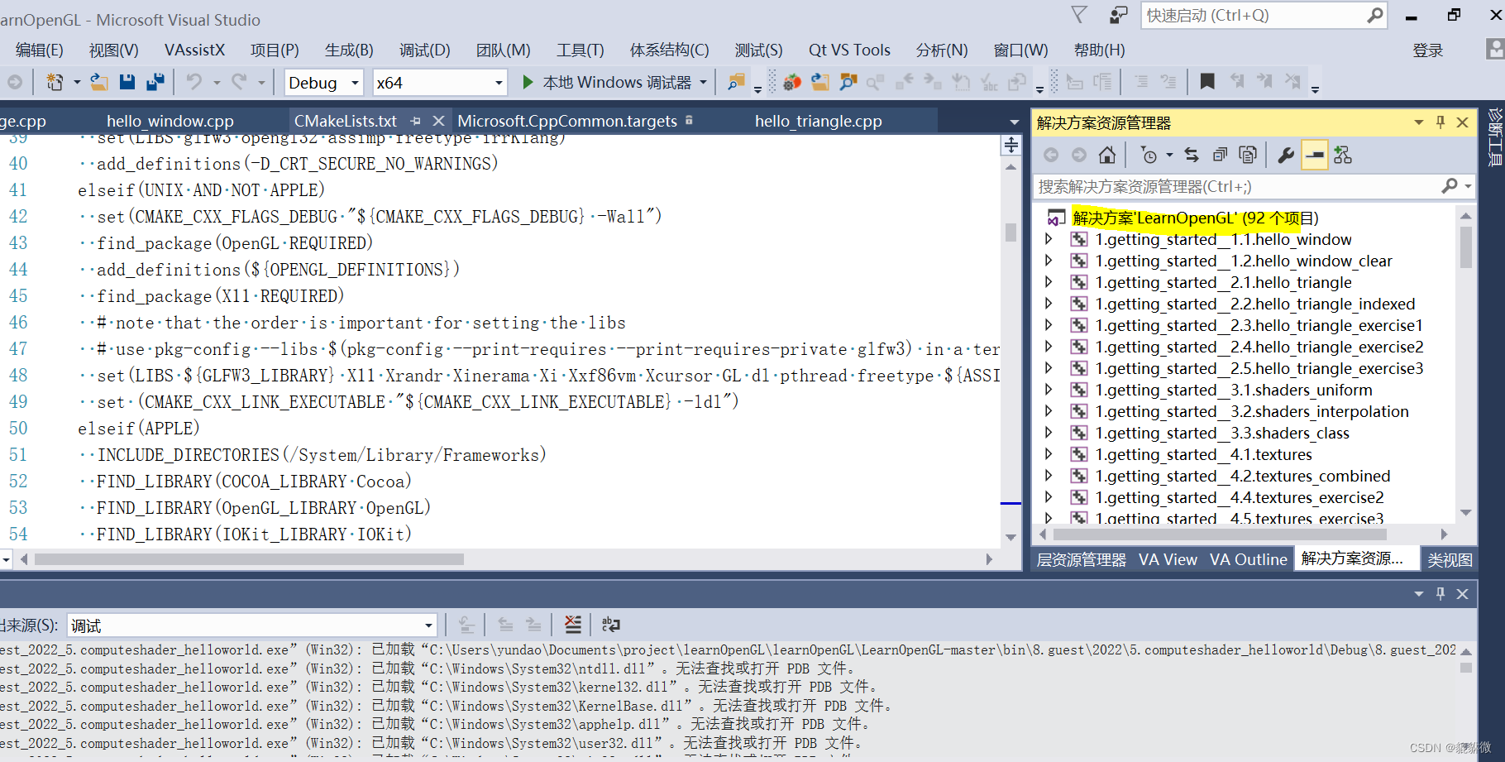
Task: Click the editor split-window handle
Action: [1010, 146]
